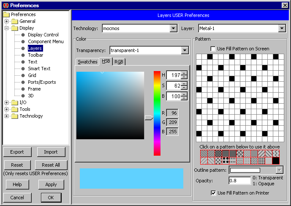This screenshot has width=291, height=206.
Task: Expand the I/O tree node
Action: 6,102
